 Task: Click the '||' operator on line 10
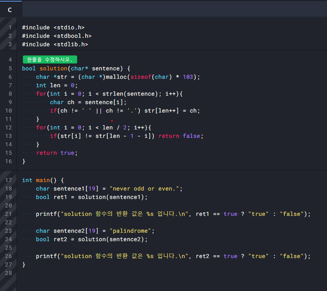99,111
